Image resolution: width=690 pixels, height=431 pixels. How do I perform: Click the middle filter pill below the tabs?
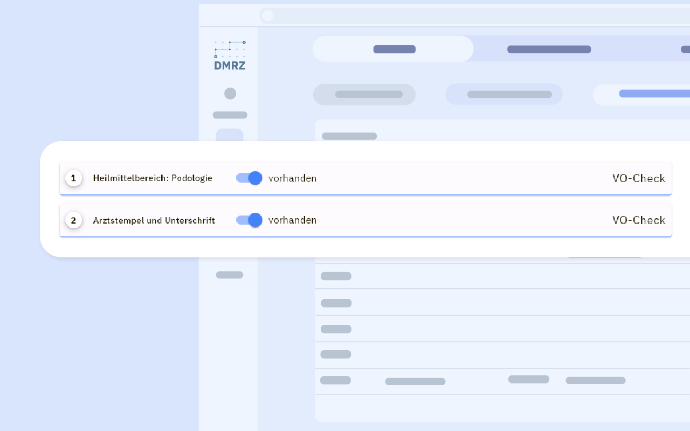(x=504, y=94)
